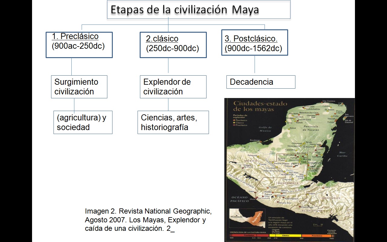Click the "OCÉANO PACÍFICO" map label
Screen dimensions: 387x242
pos(239,199)
